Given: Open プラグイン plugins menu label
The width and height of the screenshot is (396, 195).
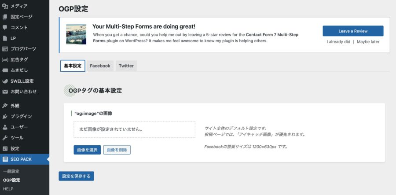Looking at the screenshot, I should [x=21, y=117].
